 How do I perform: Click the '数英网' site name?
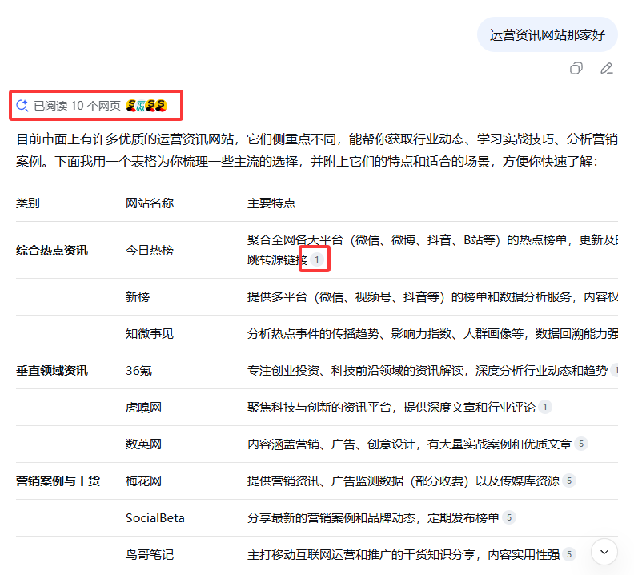(x=143, y=444)
